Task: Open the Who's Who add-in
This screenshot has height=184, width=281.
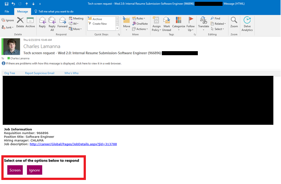Action: 71,73
